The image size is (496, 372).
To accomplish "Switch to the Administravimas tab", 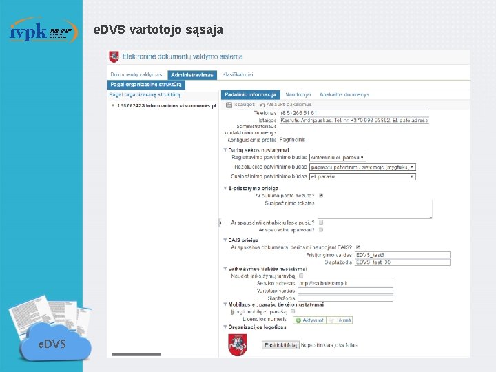I will (192, 75).
